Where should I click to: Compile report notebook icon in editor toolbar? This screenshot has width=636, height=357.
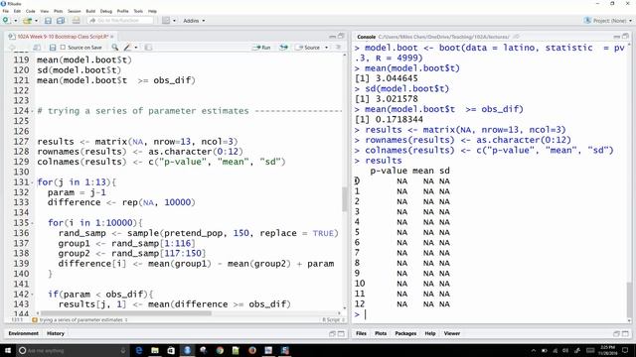point(148,48)
